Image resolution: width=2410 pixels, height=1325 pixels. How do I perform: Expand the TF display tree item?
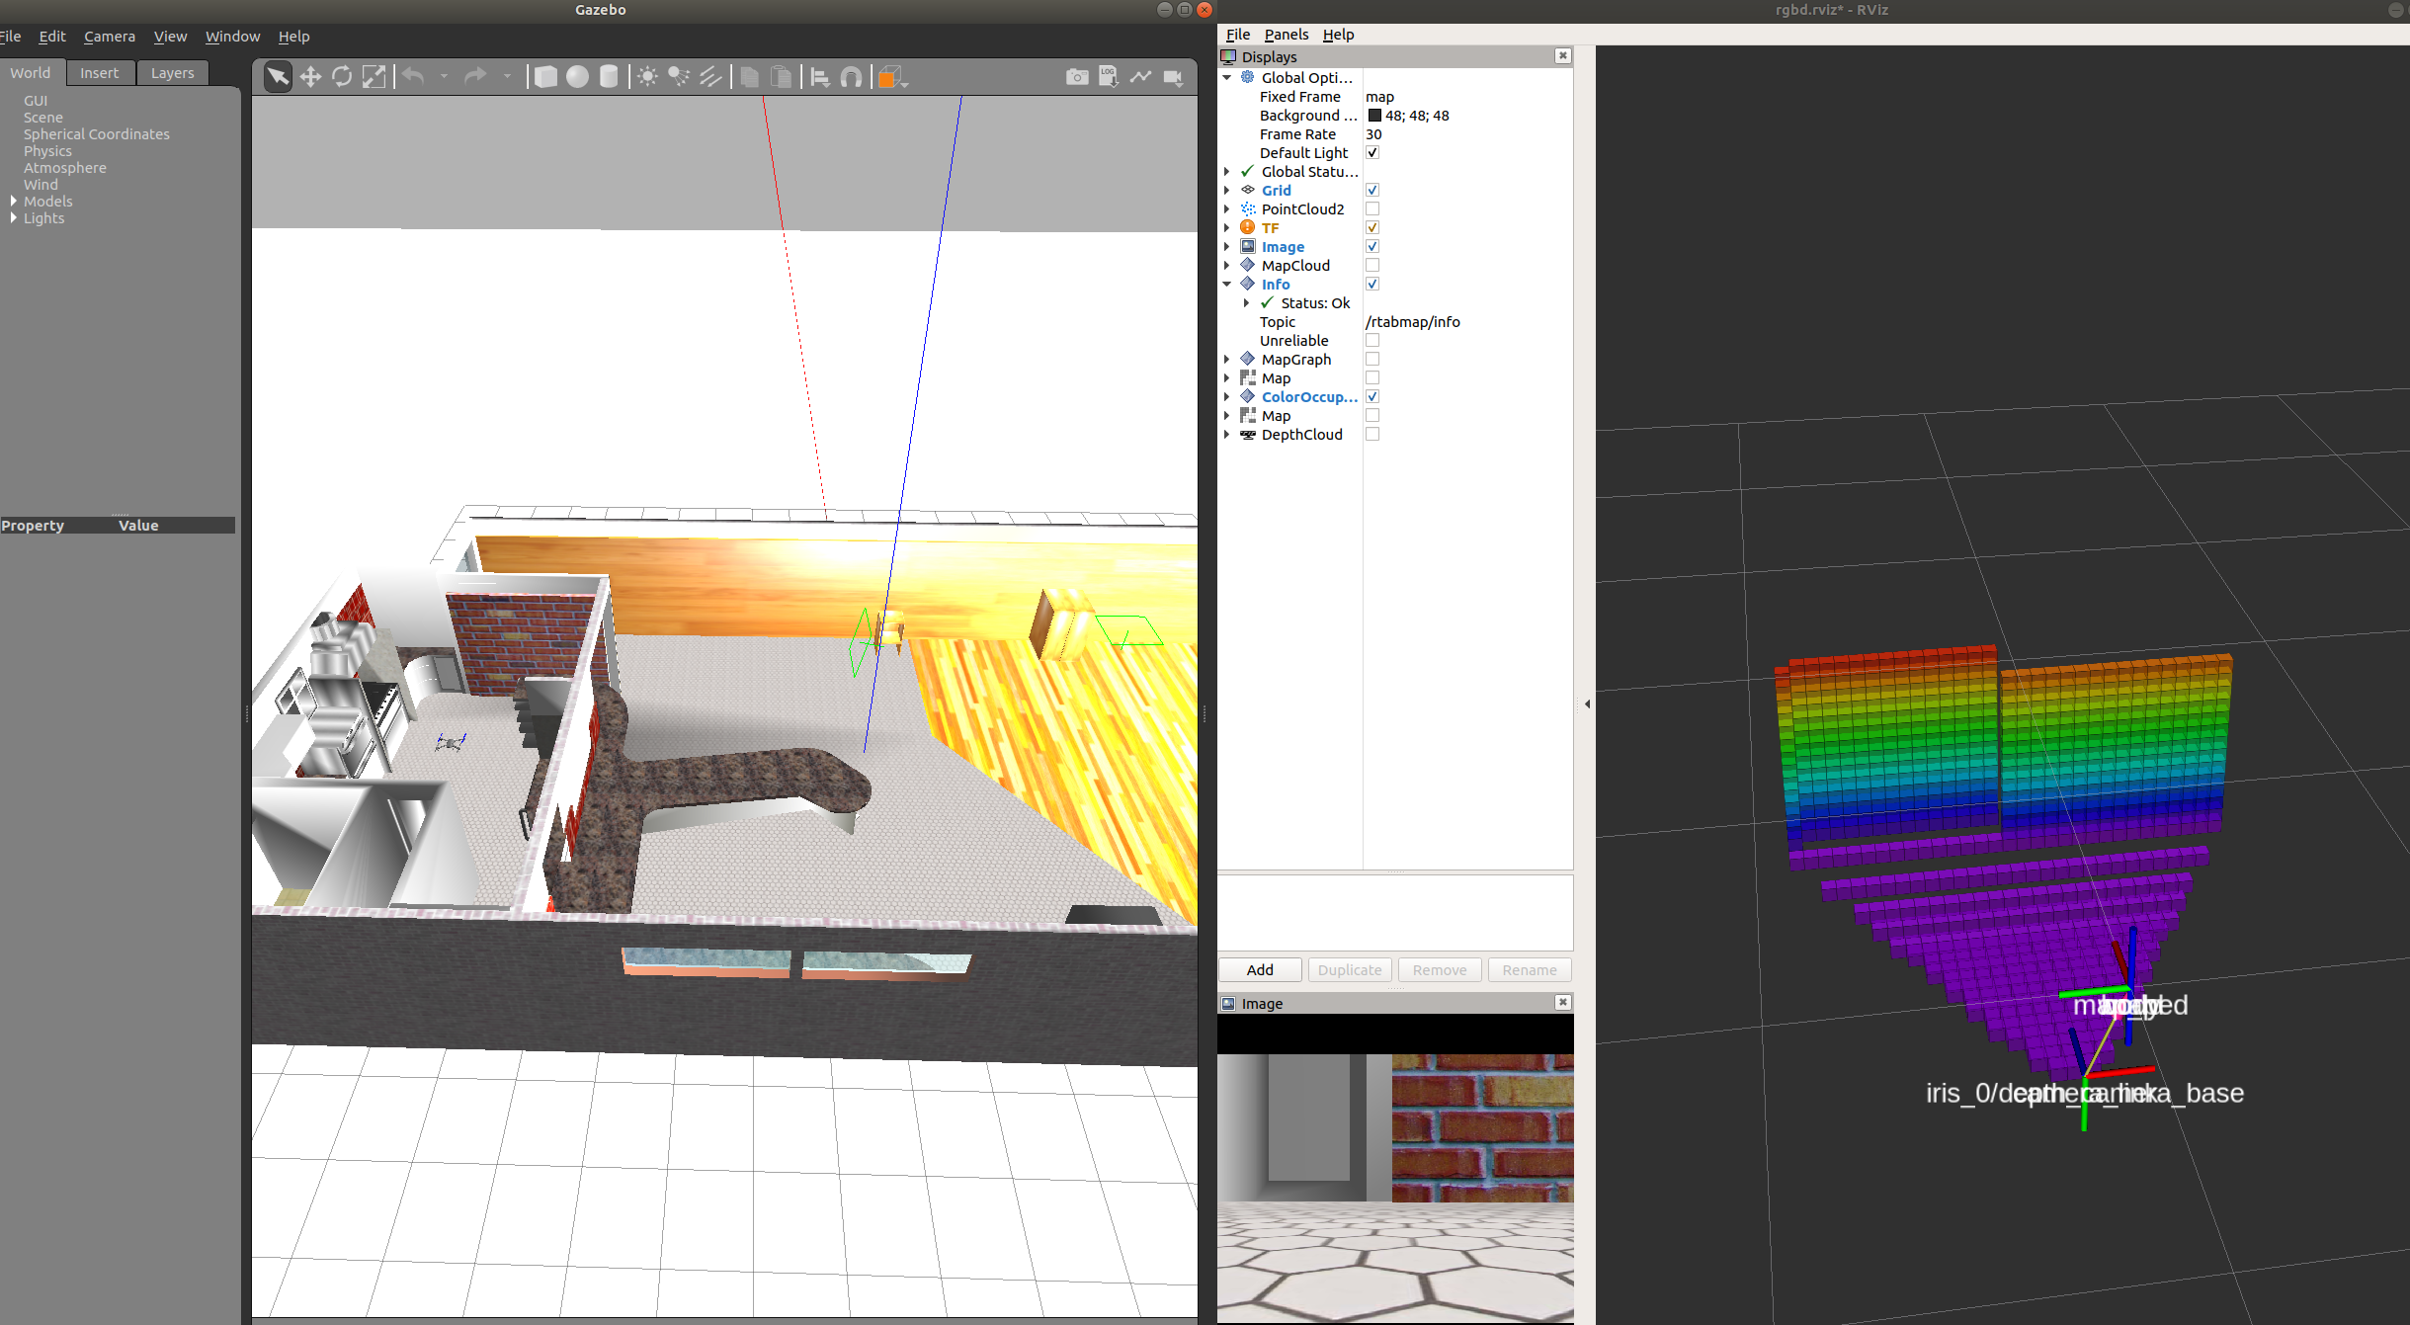[x=1228, y=227]
